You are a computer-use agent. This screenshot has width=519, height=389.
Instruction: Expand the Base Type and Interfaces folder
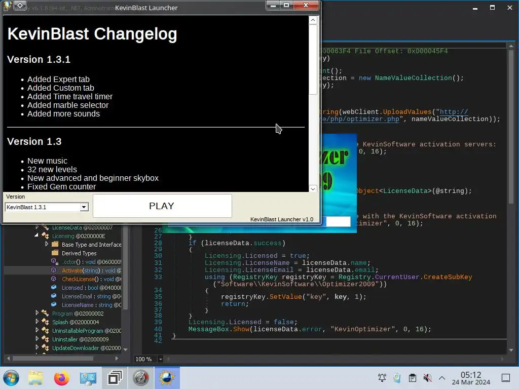[x=47, y=244]
